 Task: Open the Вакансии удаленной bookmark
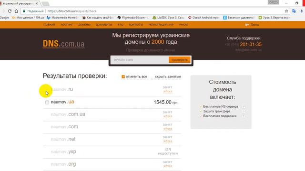point(239,18)
